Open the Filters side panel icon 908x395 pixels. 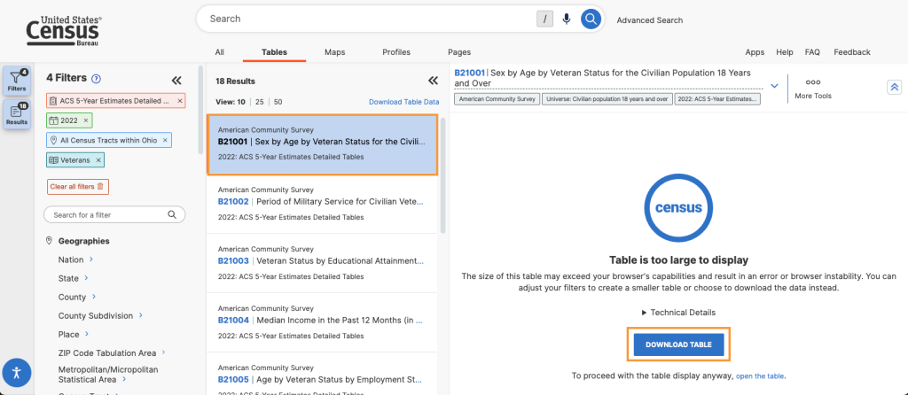(17, 80)
